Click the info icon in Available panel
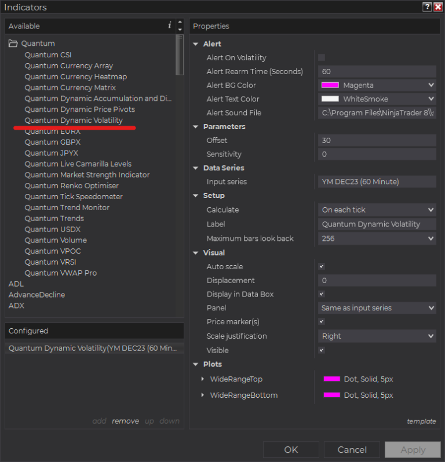445x462 pixels. coord(169,25)
